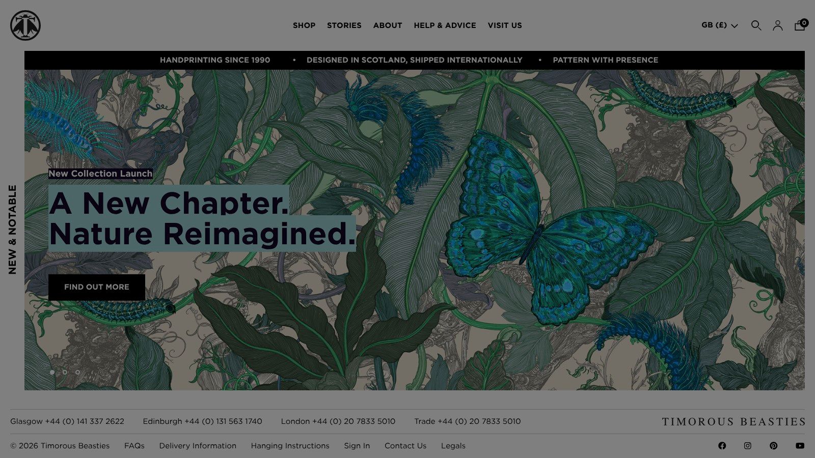The image size is (815, 458).
Task: Click the Timorous Beasties footer wordmark
Action: click(733, 422)
